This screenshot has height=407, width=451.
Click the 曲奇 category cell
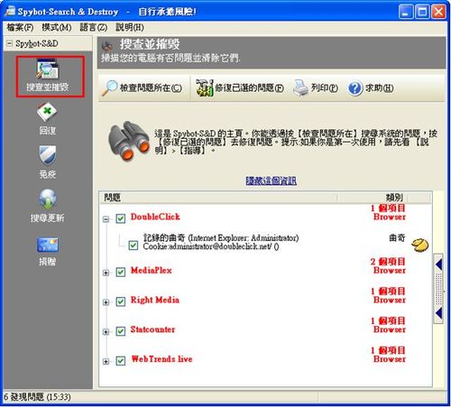coord(397,238)
